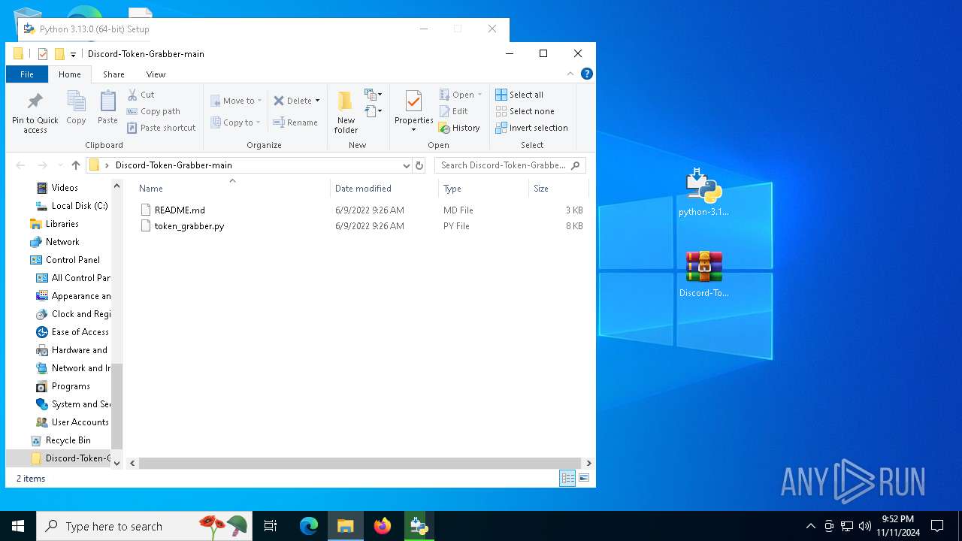This screenshot has width=962, height=541.
Task: Select Recycle Bin tree item
Action: pos(68,440)
